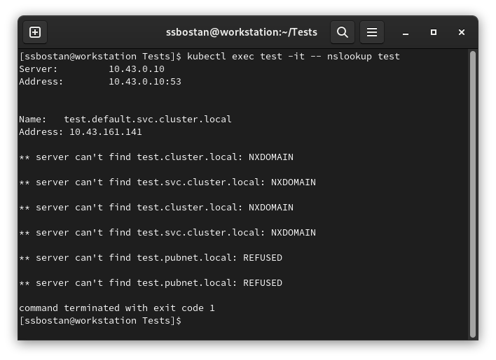
Task: Open the hamburger main menu
Action: pyautogui.click(x=372, y=32)
